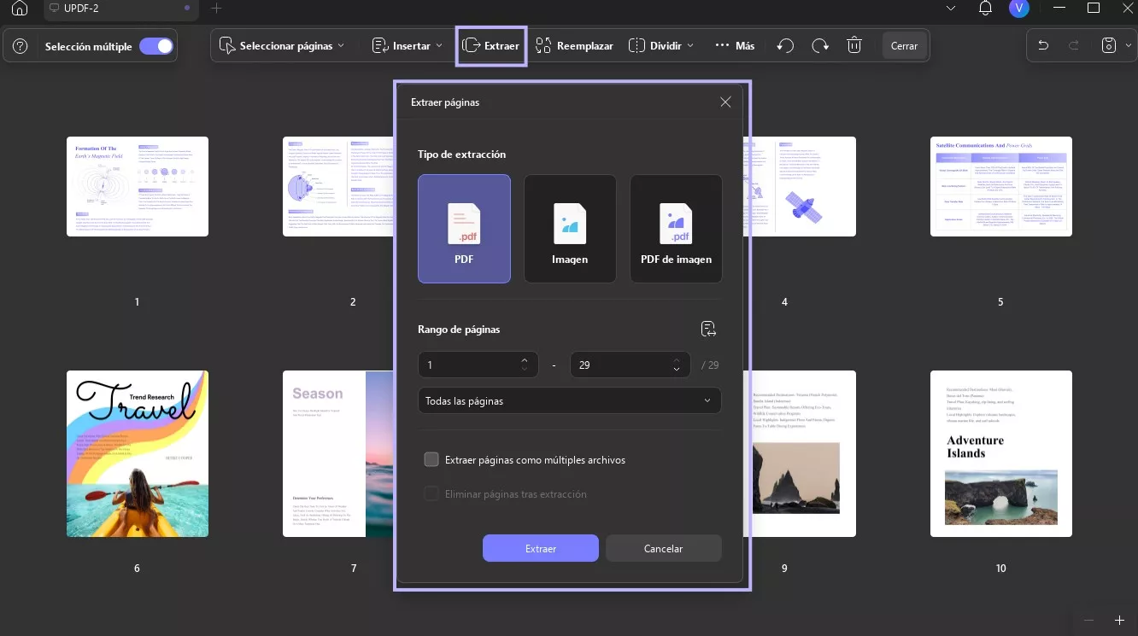This screenshot has height=636, width=1138.
Task: Toggle the Selección múltiple switch
Action: [x=156, y=46]
